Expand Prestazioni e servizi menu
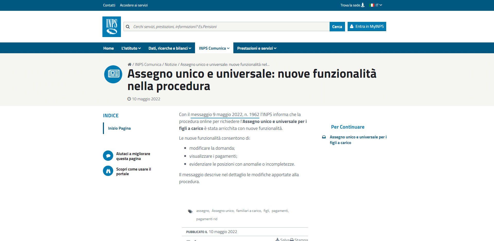The height and width of the screenshot is (241, 494). [257, 48]
